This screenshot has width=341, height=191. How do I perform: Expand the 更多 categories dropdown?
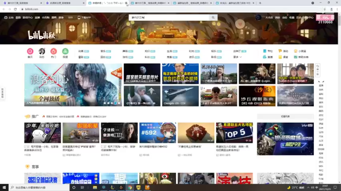coord(237,57)
